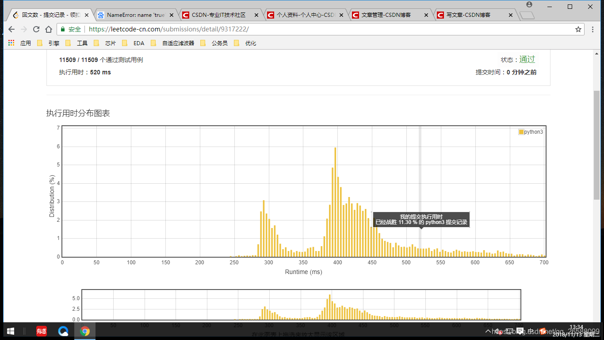Click the Chrome profile avatar icon
The height and width of the screenshot is (340, 604).
pos(529,4)
